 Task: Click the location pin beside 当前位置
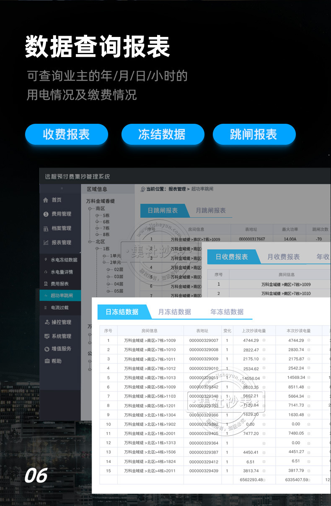pyautogui.click(x=142, y=189)
